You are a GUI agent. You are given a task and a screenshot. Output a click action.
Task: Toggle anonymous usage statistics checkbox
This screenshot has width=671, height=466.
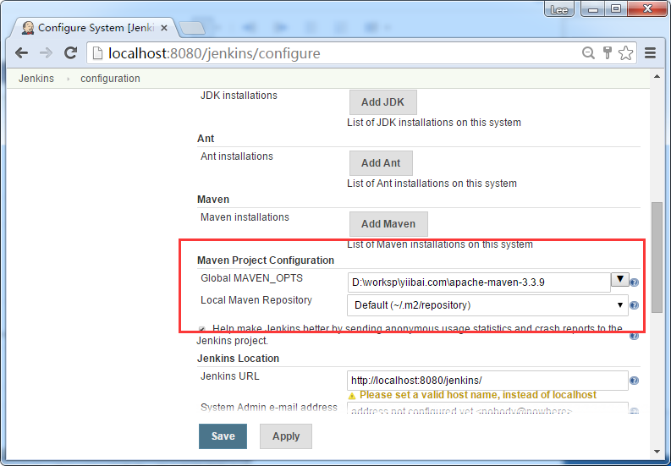coord(201,329)
